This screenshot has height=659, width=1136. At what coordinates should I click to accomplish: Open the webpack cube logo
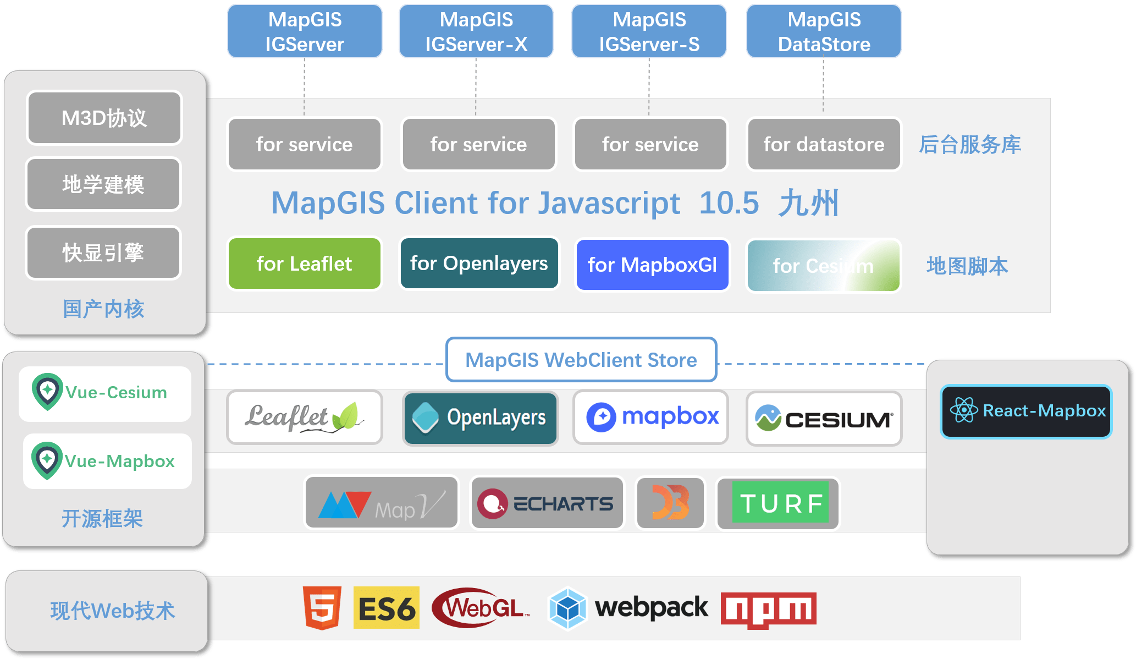[x=567, y=608]
